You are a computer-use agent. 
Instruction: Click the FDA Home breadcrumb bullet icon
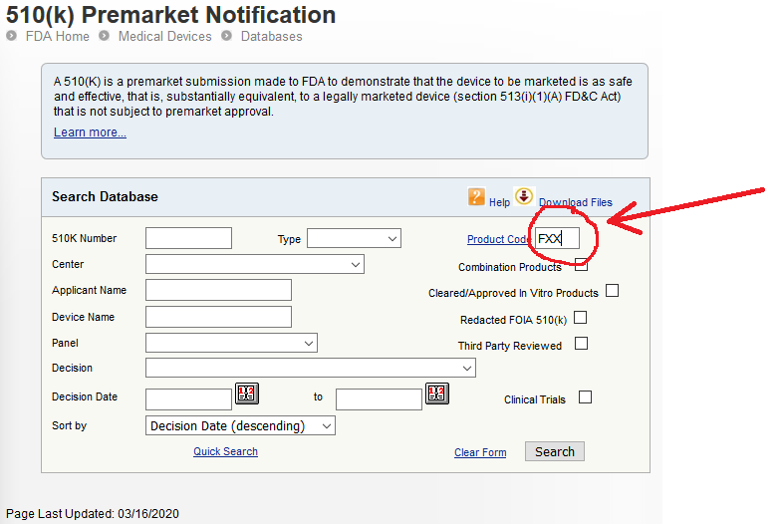(12, 36)
